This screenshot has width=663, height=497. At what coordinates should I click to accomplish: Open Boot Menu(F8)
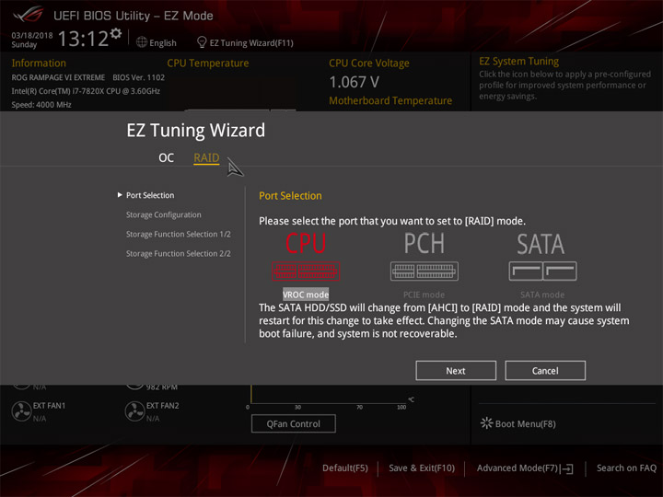pyautogui.click(x=525, y=424)
